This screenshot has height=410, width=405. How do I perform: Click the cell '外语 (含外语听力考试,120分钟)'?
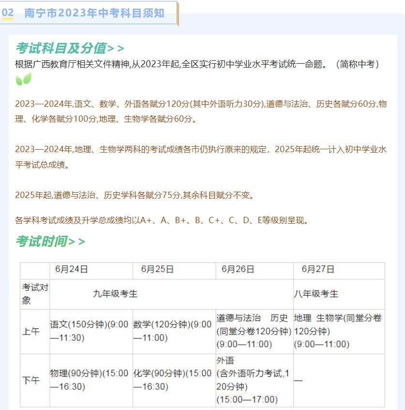(x=255, y=380)
